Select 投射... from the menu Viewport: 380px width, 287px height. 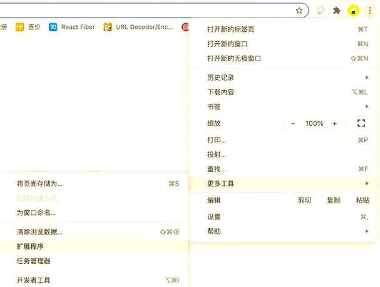click(283, 154)
